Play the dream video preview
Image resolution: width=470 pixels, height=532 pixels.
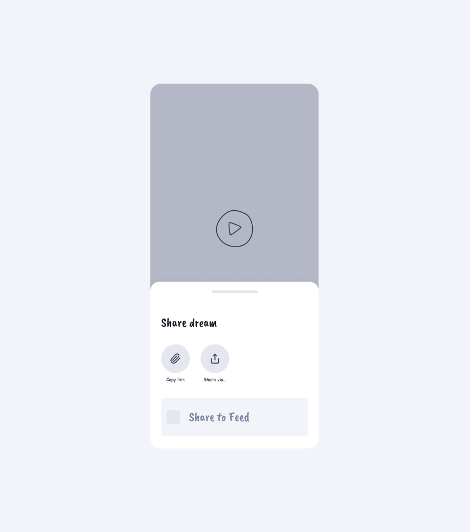pos(234,228)
